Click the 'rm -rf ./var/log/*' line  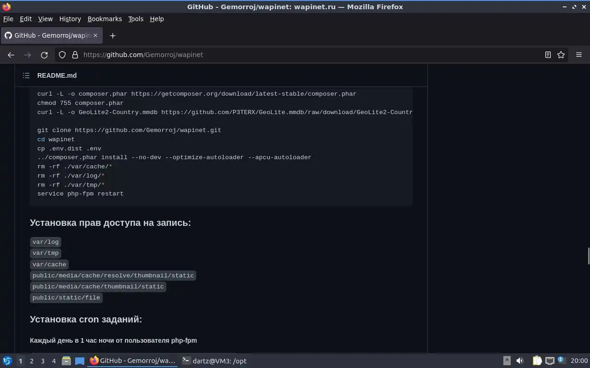71,176
